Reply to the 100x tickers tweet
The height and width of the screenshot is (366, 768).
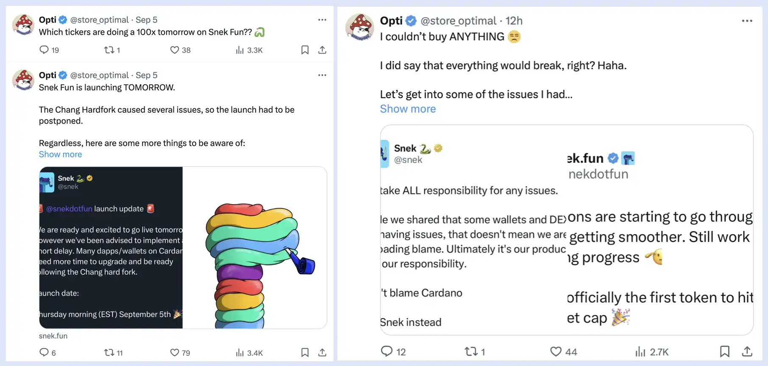44,50
